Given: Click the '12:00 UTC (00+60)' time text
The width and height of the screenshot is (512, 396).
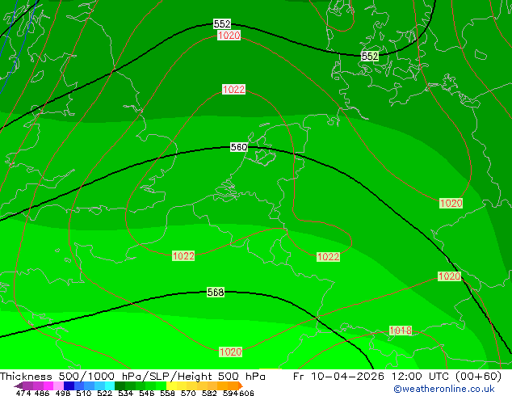Looking at the screenshot, I should [x=447, y=377].
